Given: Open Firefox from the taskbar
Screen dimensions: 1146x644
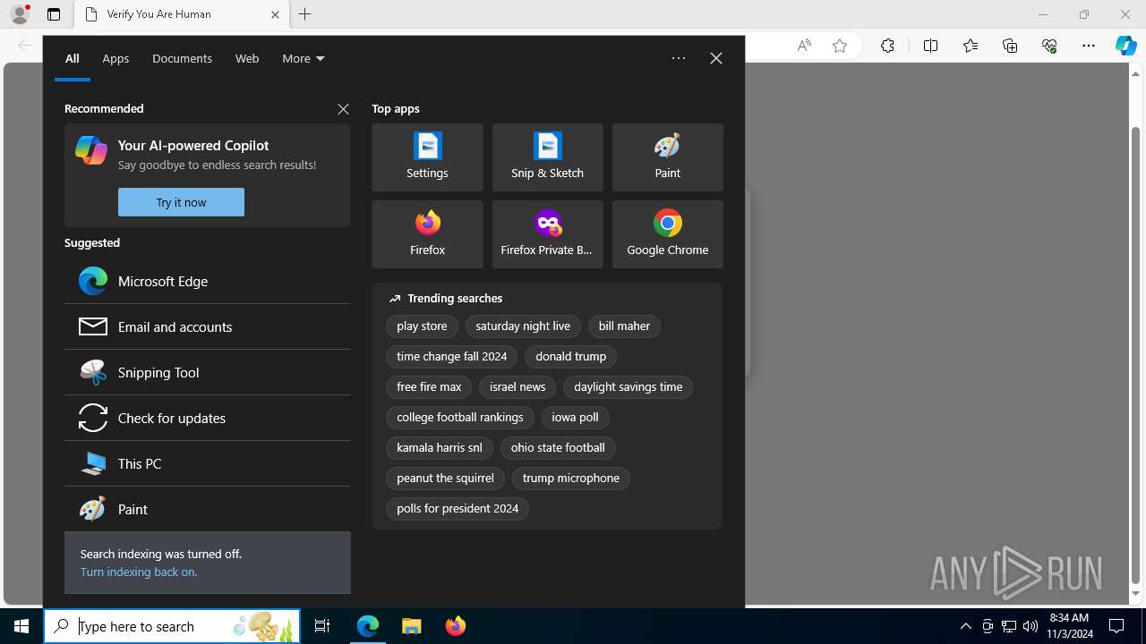Looking at the screenshot, I should (x=455, y=626).
